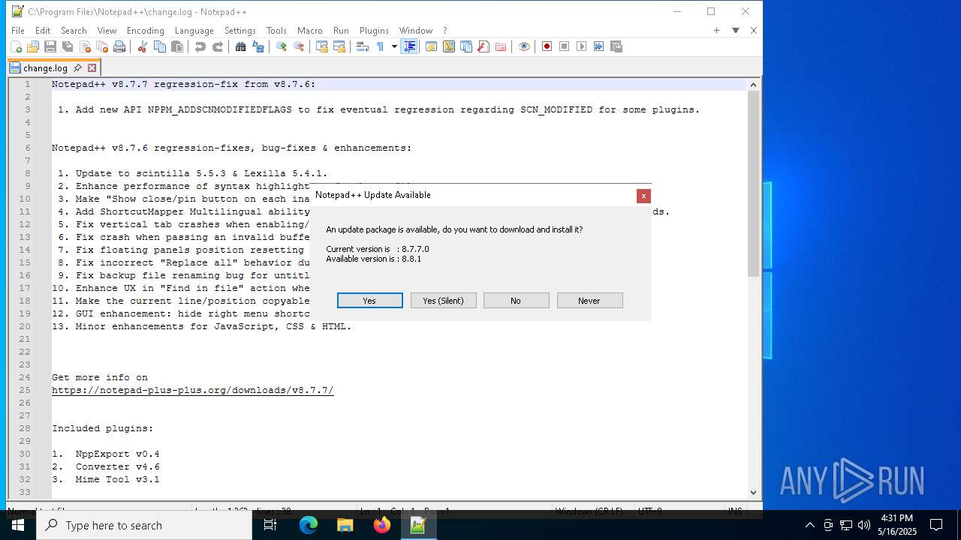Zoom in using the toolbar magnifier

click(x=282, y=46)
